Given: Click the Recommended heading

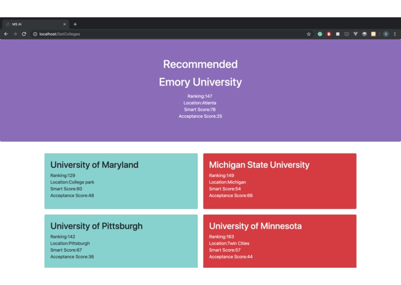Looking at the screenshot, I should pos(200,64).
